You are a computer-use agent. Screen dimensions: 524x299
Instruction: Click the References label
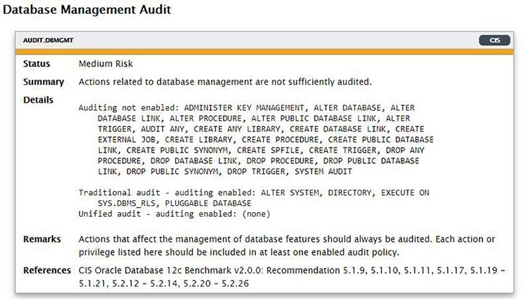47,270
